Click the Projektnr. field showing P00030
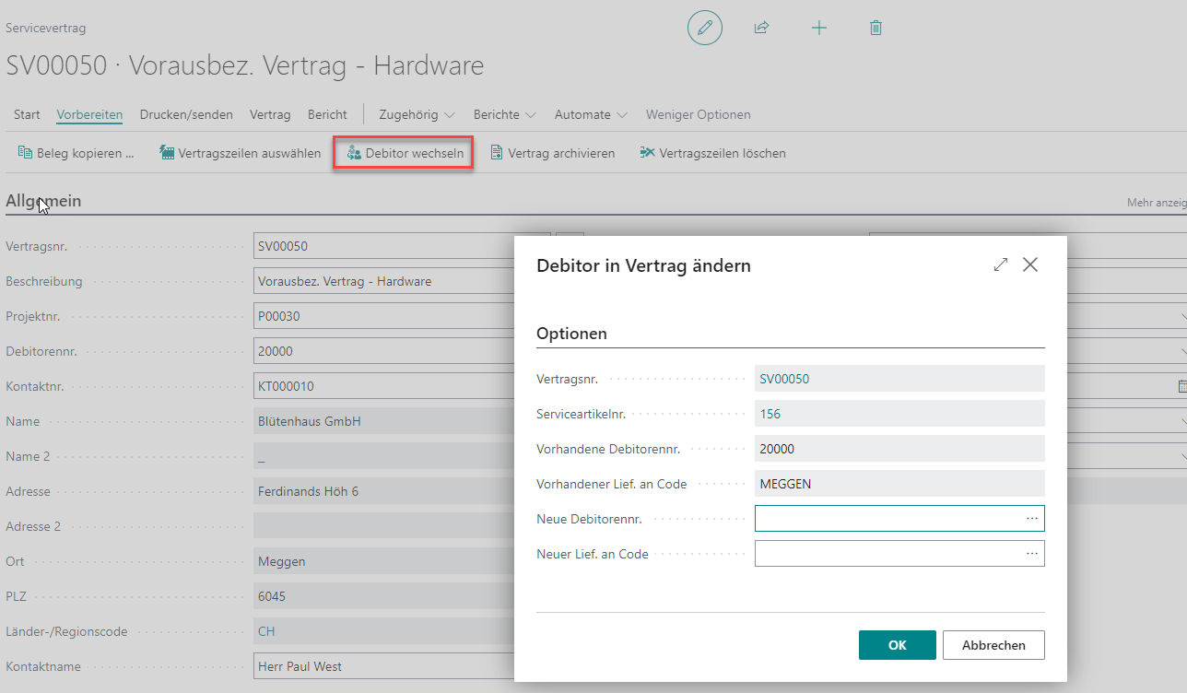1187x693 pixels. click(x=383, y=316)
